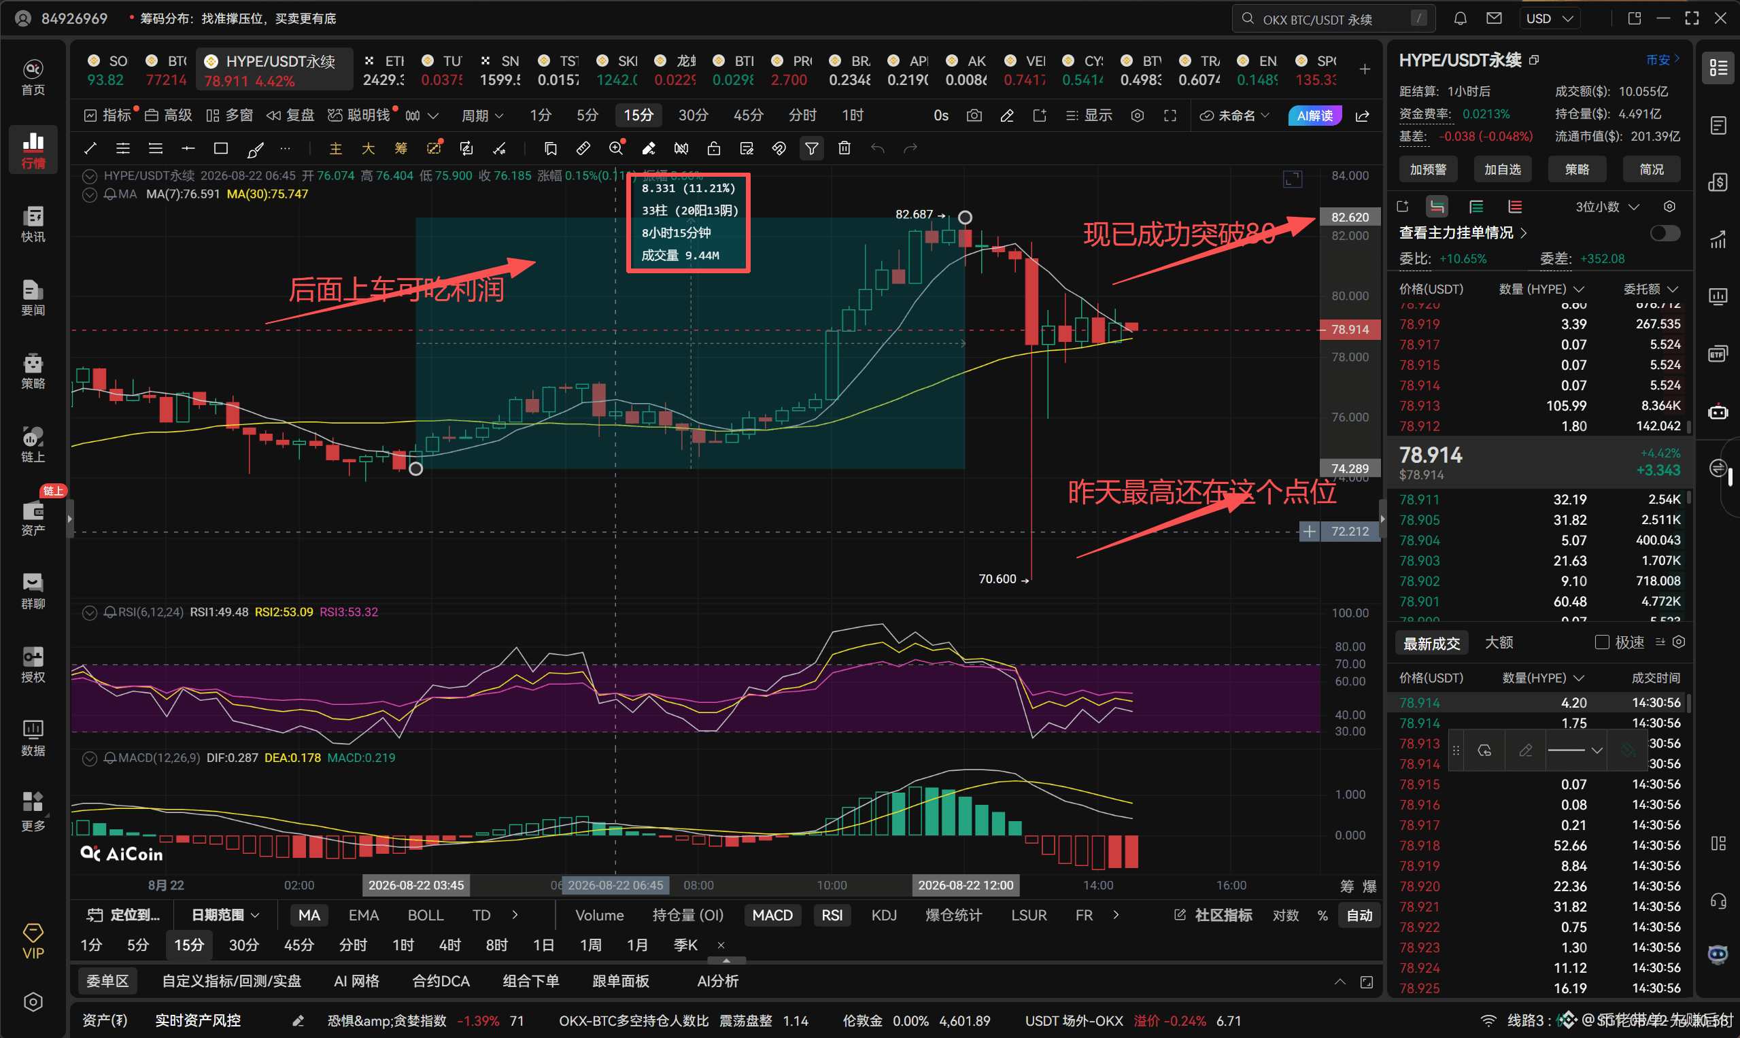Open the 数据 data sidebar section
1740x1038 pixels.
click(x=33, y=738)
